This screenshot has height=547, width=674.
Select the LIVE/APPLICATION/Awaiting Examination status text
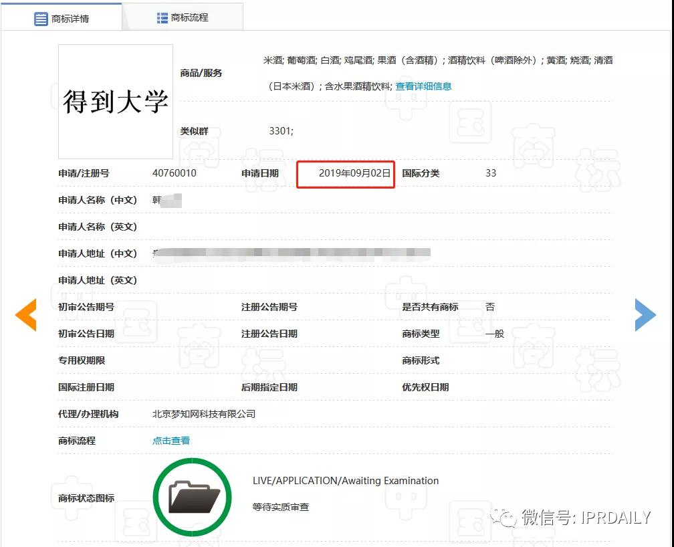[x=346, y=480]
